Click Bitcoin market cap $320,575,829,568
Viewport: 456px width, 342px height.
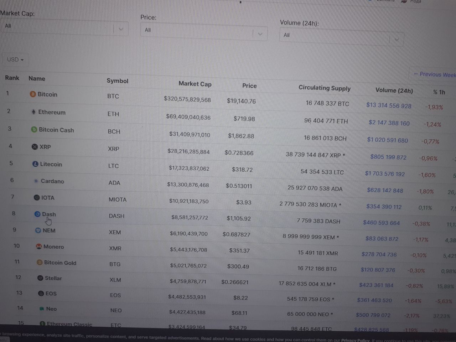click(x=187, y=99)
